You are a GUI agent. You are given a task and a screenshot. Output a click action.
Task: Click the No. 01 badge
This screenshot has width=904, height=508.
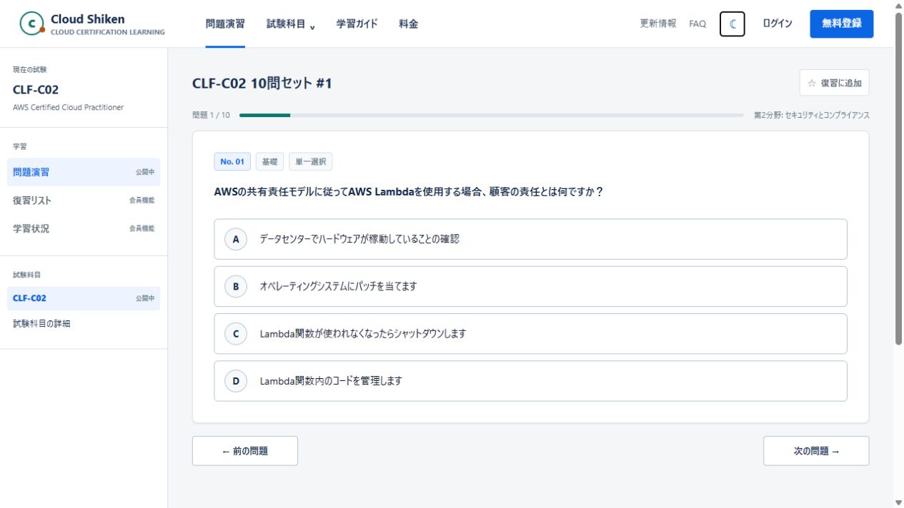pos(232,162)
